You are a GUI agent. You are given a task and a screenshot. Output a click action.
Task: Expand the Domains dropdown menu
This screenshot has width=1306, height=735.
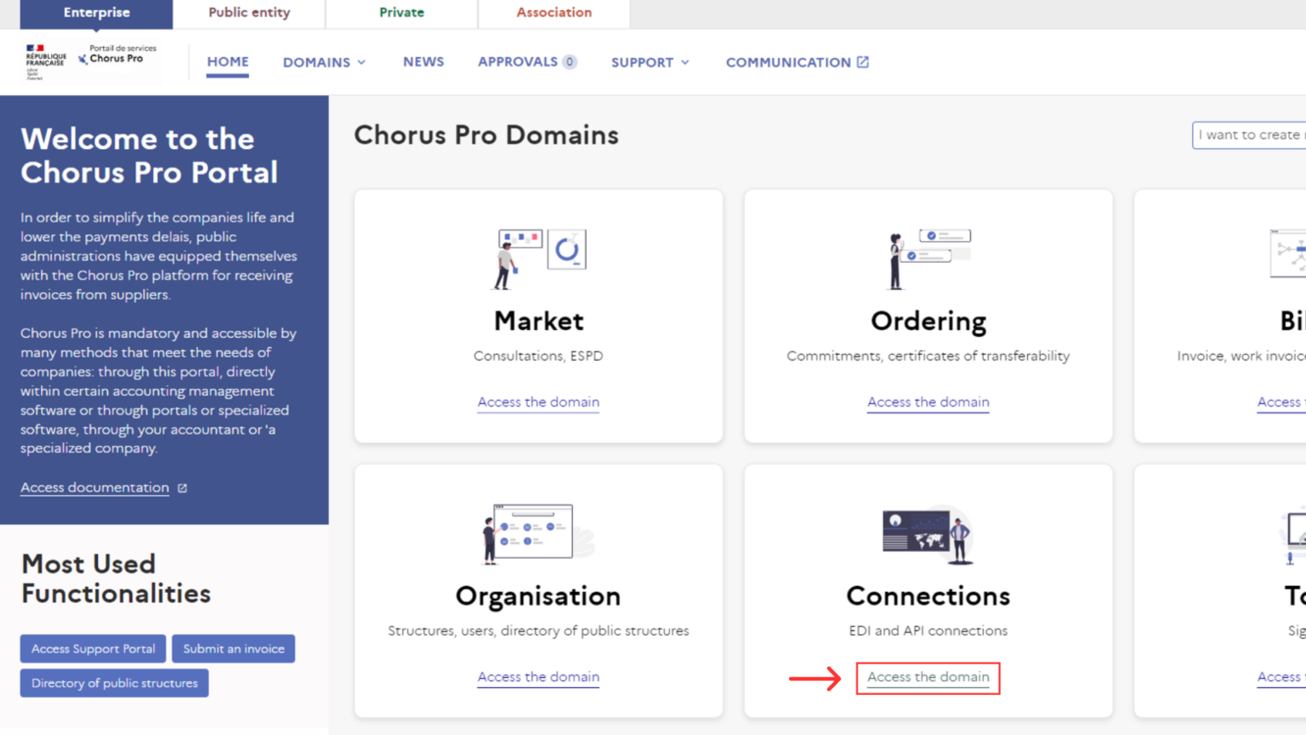point(324,62)
